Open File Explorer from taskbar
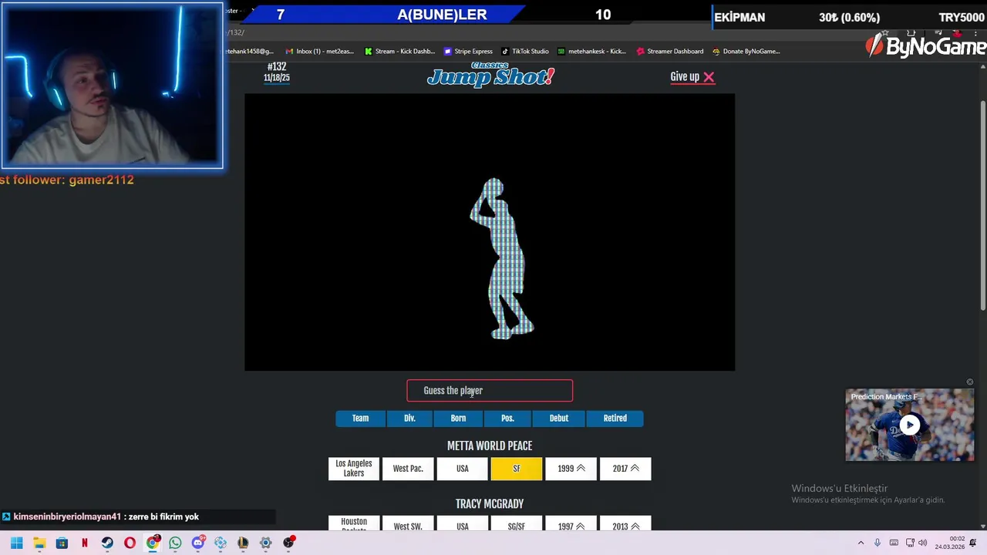Viewport: 987px width, 555px height. [x=39, y=543]
